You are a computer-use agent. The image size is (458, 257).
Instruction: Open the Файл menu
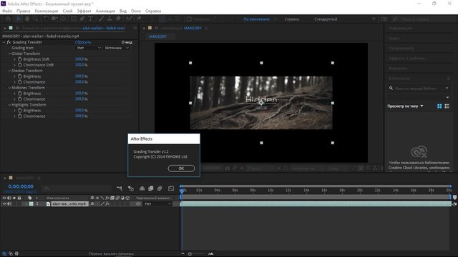pos(7,11)
